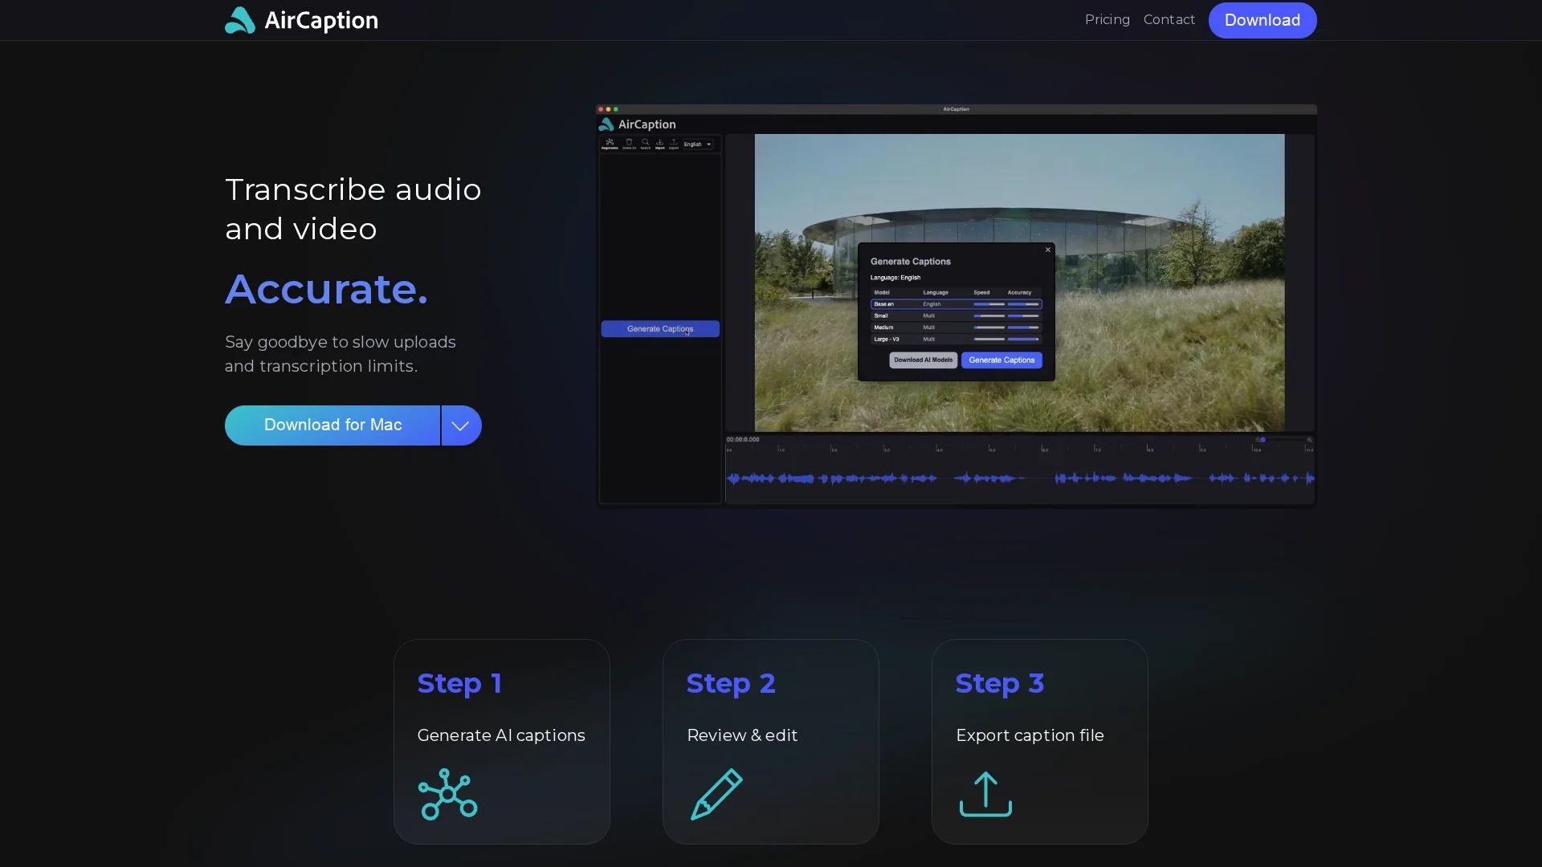Click the Delete All trash icon

[x=629, y=144]
